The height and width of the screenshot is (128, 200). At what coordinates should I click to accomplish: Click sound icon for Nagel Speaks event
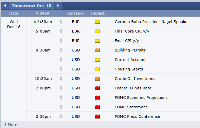click(x=61, y=22)
